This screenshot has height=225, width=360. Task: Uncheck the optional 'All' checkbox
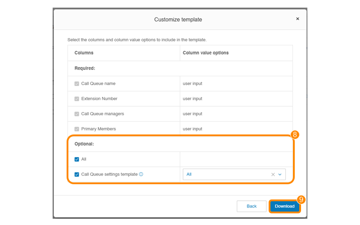coord(76,159)
